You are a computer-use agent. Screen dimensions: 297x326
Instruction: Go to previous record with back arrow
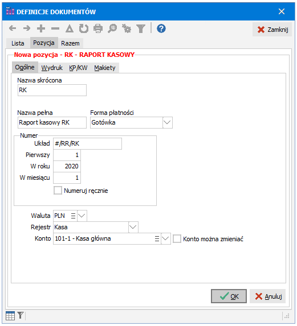click(13, 28)
